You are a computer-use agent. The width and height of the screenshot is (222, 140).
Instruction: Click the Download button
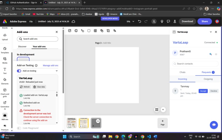tap(187, 21)
